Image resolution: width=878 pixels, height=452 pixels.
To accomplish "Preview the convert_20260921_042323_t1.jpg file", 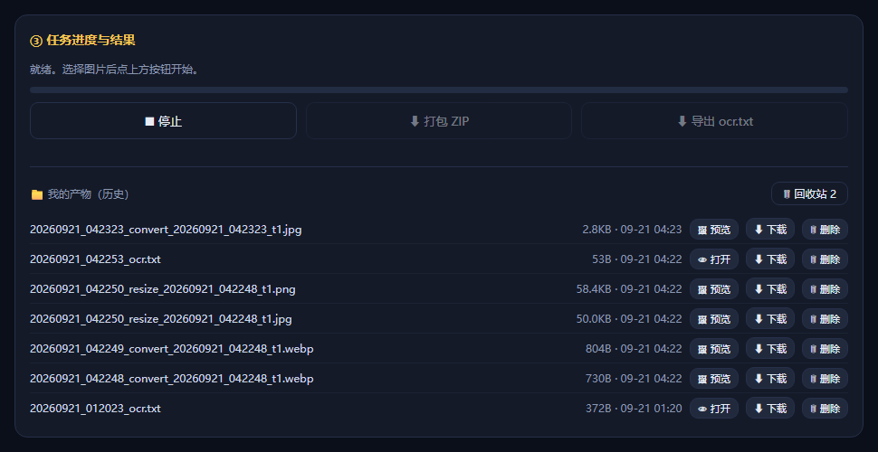I will [x=714, y=230].
